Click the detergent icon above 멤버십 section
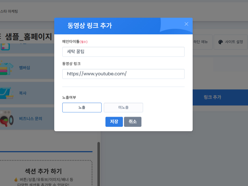The width and height of the screenshot is (248, 186). [x=6, y=47]
